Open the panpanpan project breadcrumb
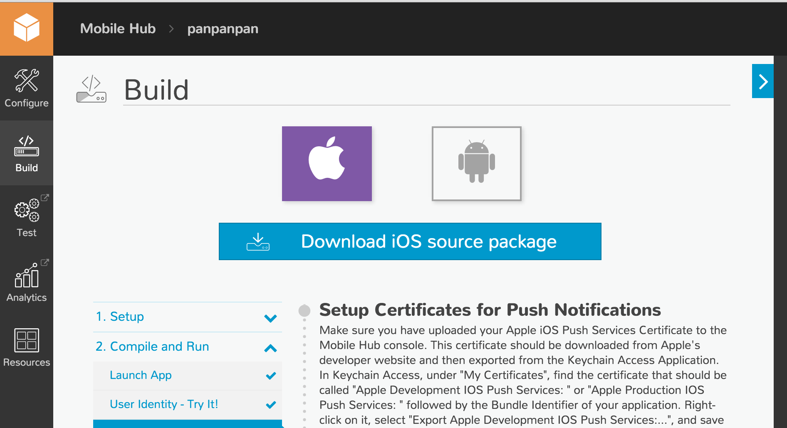This screenshot has height=428, width=787. tap(223, 29)
